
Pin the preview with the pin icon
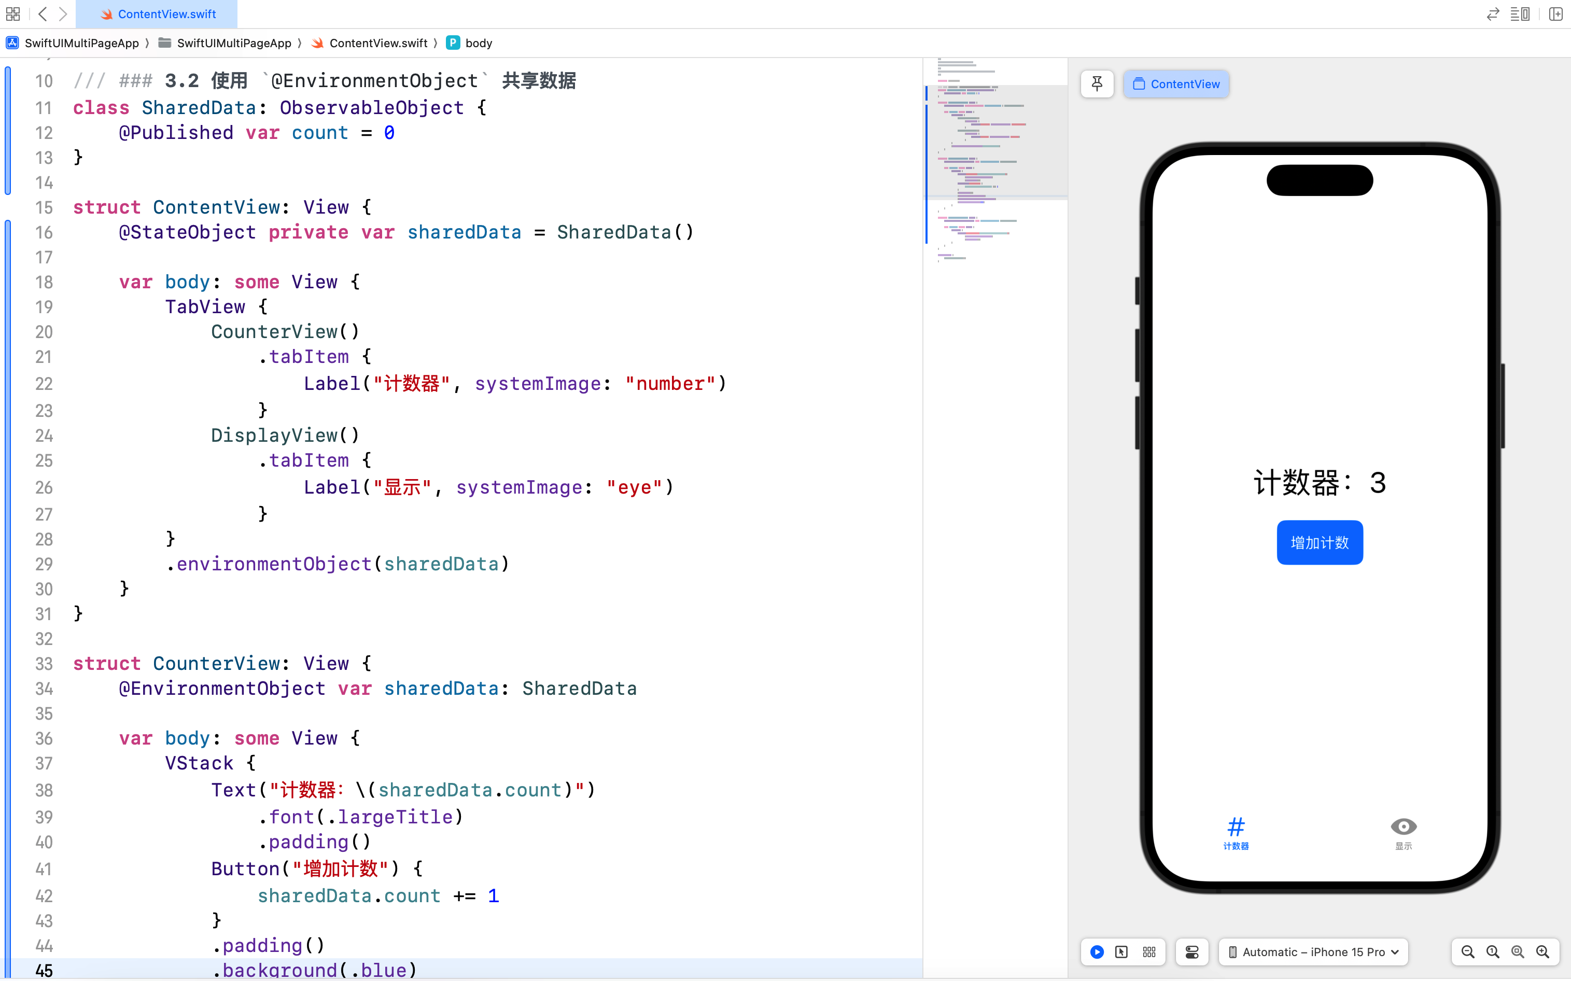[1097, 83]
